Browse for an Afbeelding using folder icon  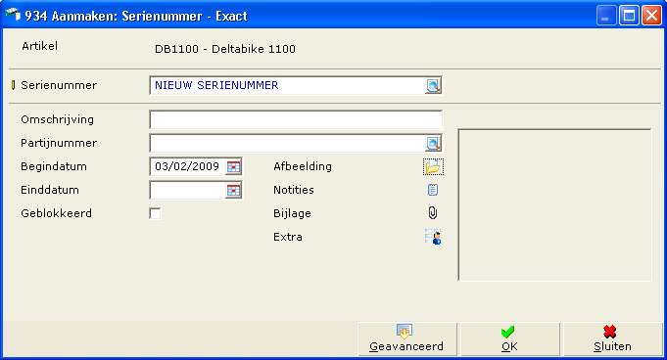433,166
